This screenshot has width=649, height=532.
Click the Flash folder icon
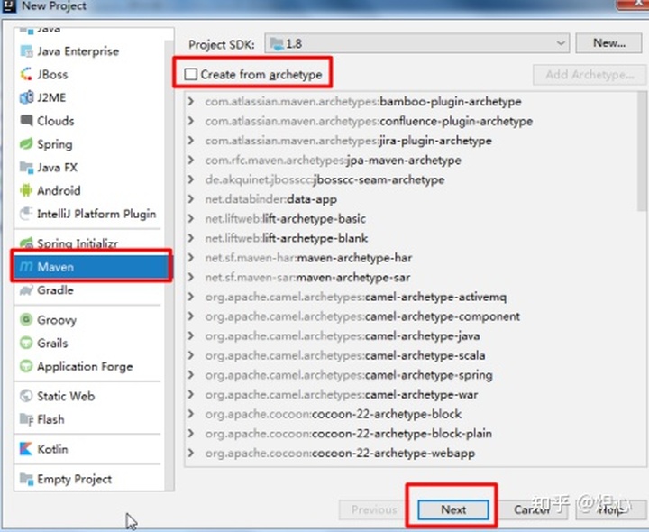26,419
